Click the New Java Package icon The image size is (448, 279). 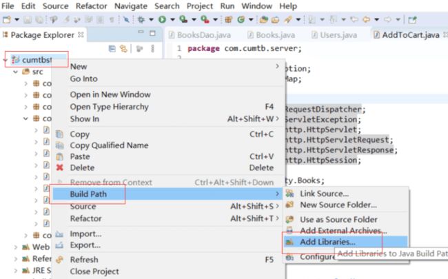point(228,19)
